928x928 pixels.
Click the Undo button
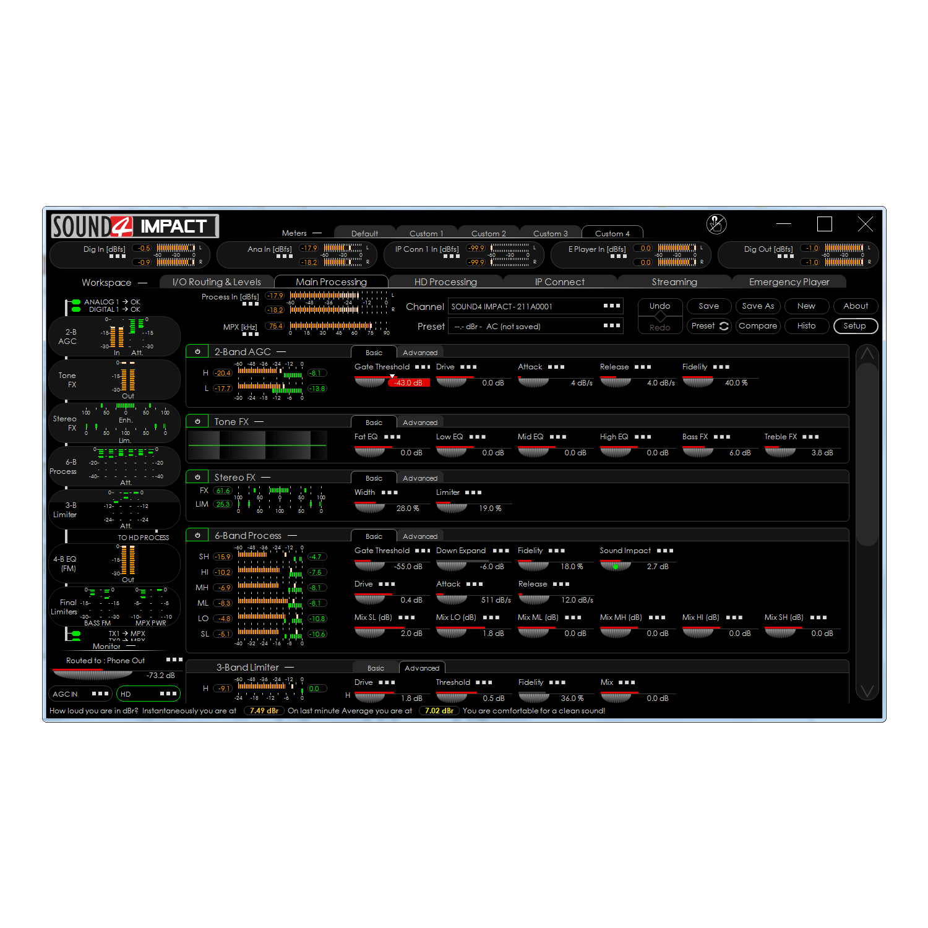pos(660,306)
